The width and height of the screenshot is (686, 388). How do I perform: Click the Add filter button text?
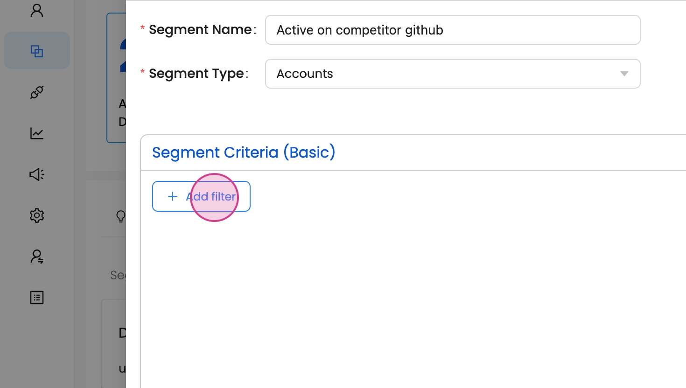pos(211,196)
